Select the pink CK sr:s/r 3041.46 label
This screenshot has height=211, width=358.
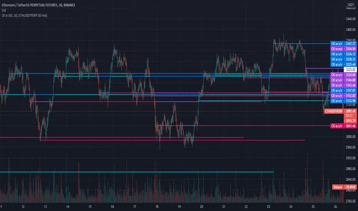343,126
